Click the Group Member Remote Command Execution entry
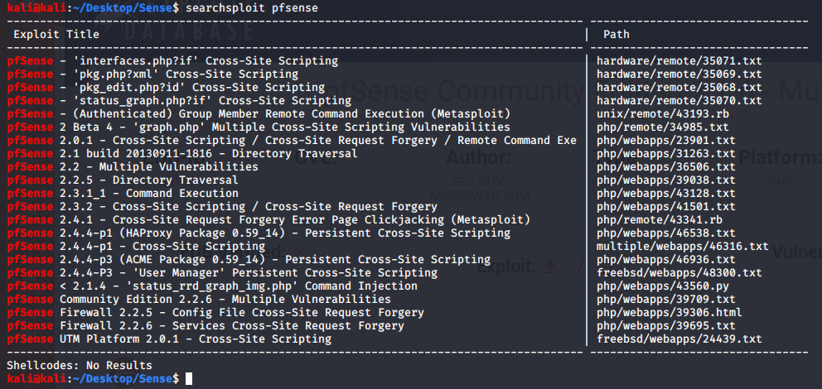The width and height of the screenshot is (822, 389). pyautogui.click(x=258, y=113)
